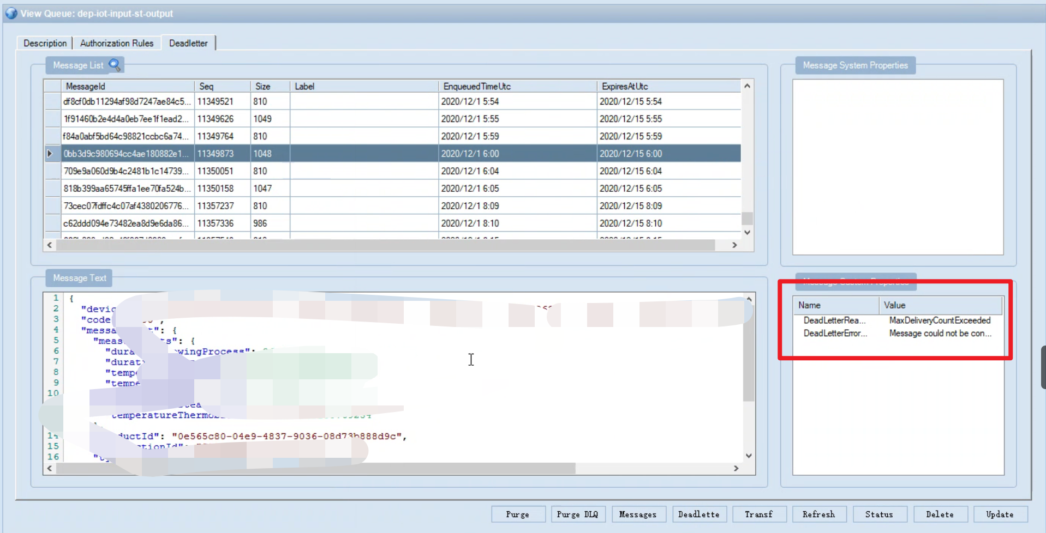The image size is (1046, 533).
Task: Click the View Queue window globe icon
Action: pyautogui.click(x=11, y=13)
